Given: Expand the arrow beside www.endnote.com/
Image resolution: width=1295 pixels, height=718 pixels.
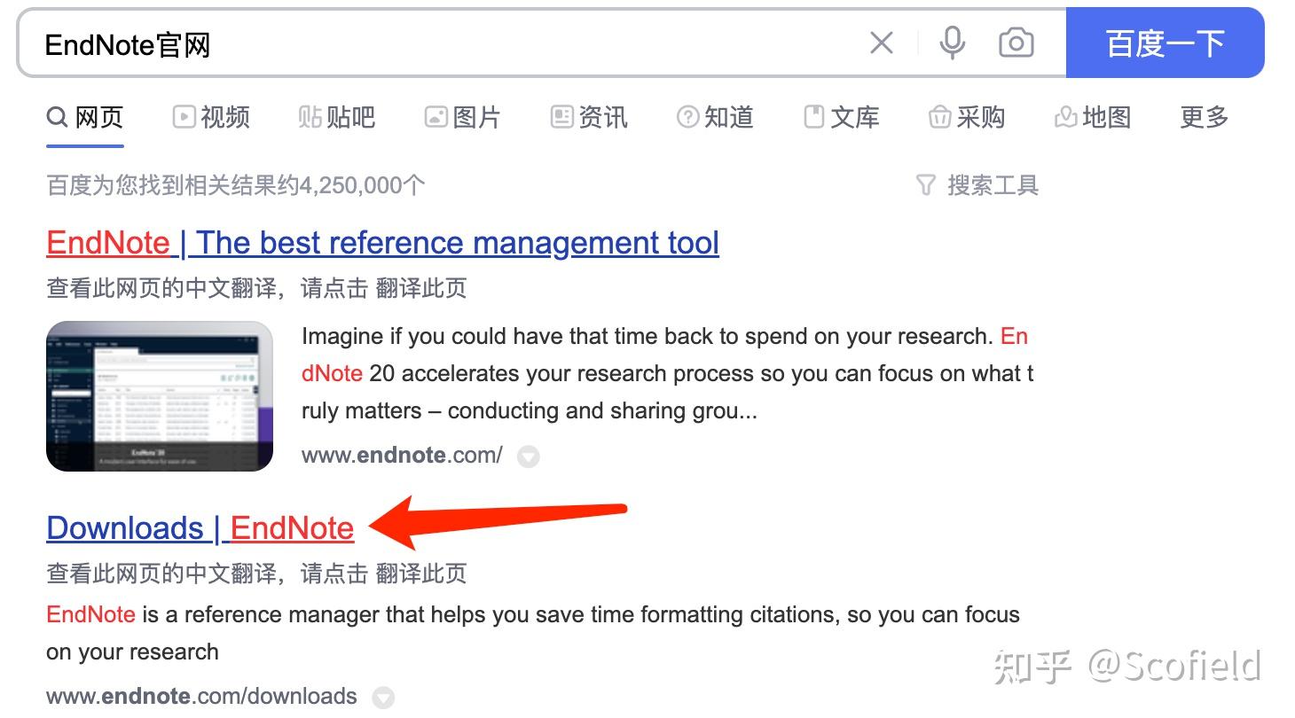Looking at the screenshot, I should click(x=529, y=457).
